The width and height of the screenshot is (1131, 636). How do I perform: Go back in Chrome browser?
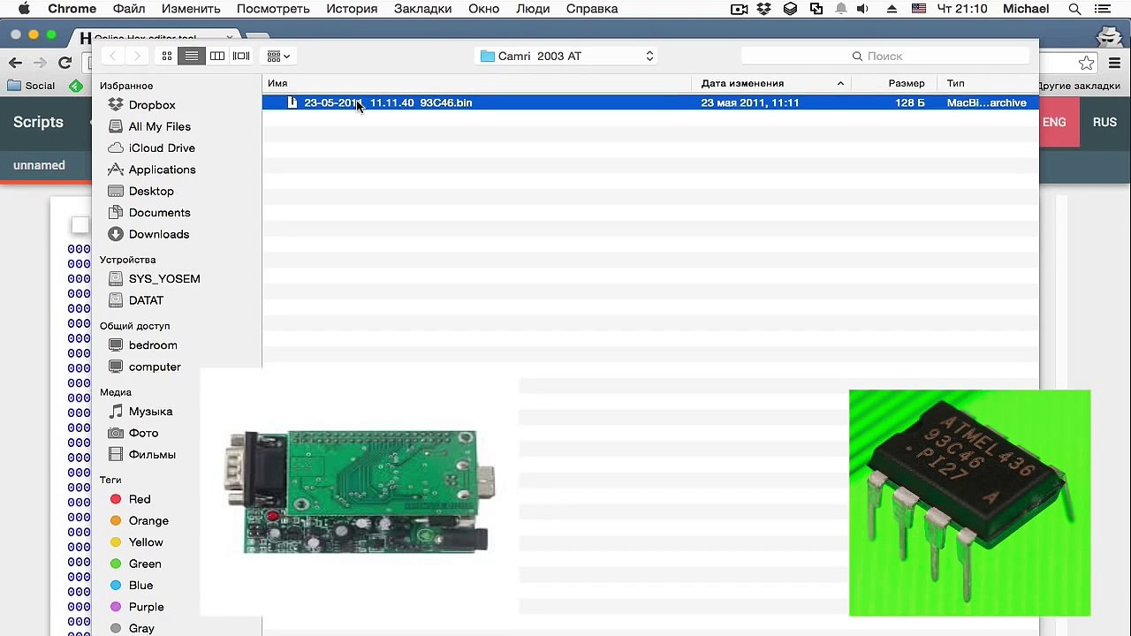[x=15, y=63]
